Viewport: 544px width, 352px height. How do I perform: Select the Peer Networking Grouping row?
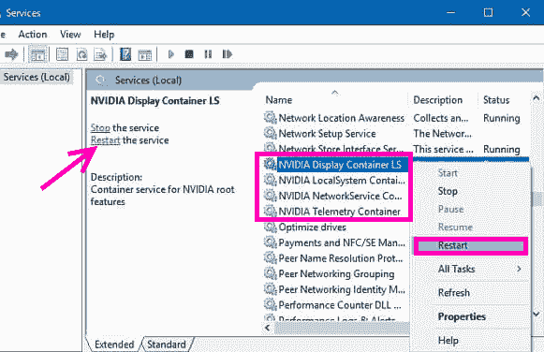336,274
